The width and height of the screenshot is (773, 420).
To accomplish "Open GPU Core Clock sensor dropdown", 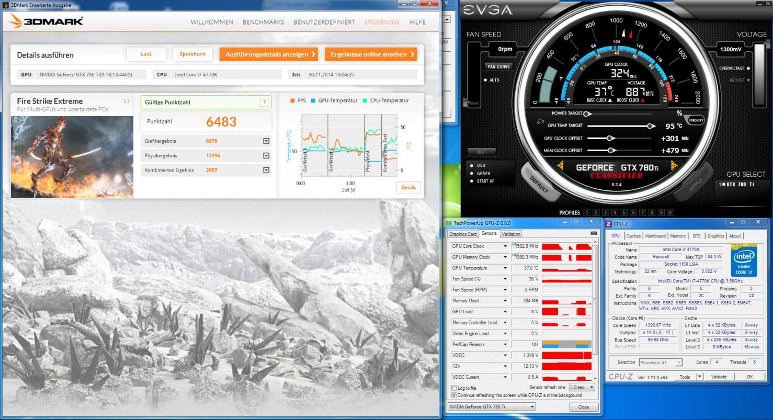I will (x=505, y=246).
